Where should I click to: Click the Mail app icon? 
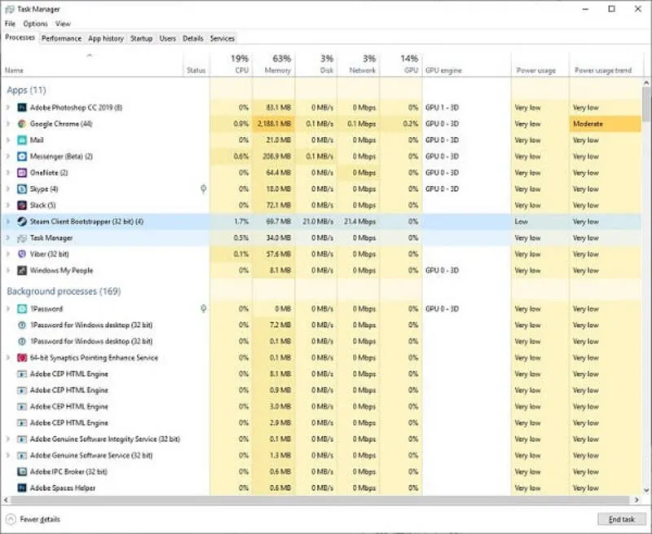[22, 140]
